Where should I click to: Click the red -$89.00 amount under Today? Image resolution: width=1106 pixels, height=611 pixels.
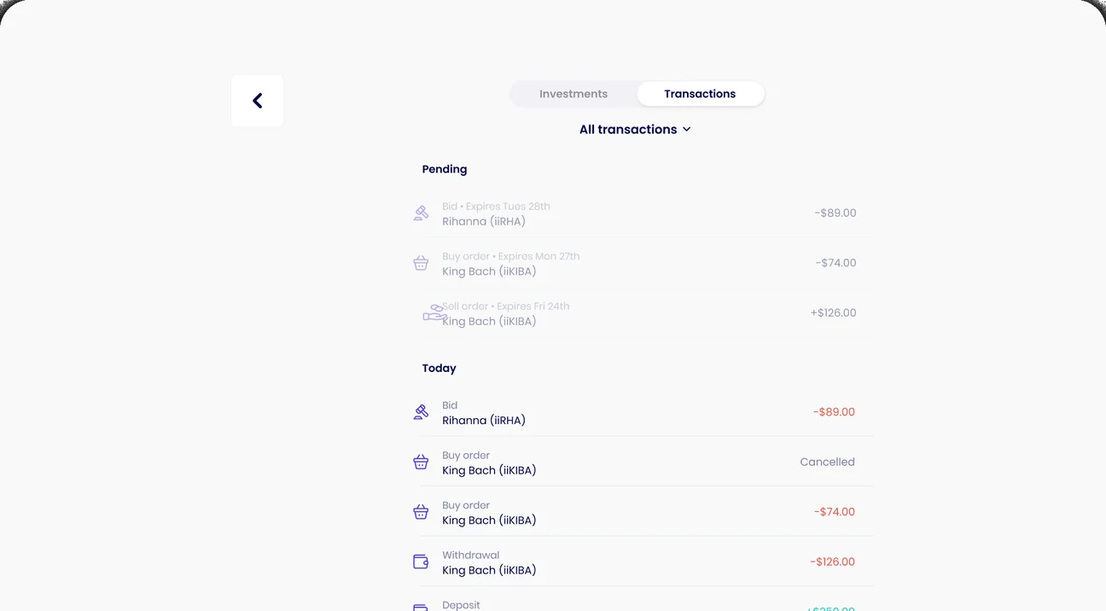(834, 412)
